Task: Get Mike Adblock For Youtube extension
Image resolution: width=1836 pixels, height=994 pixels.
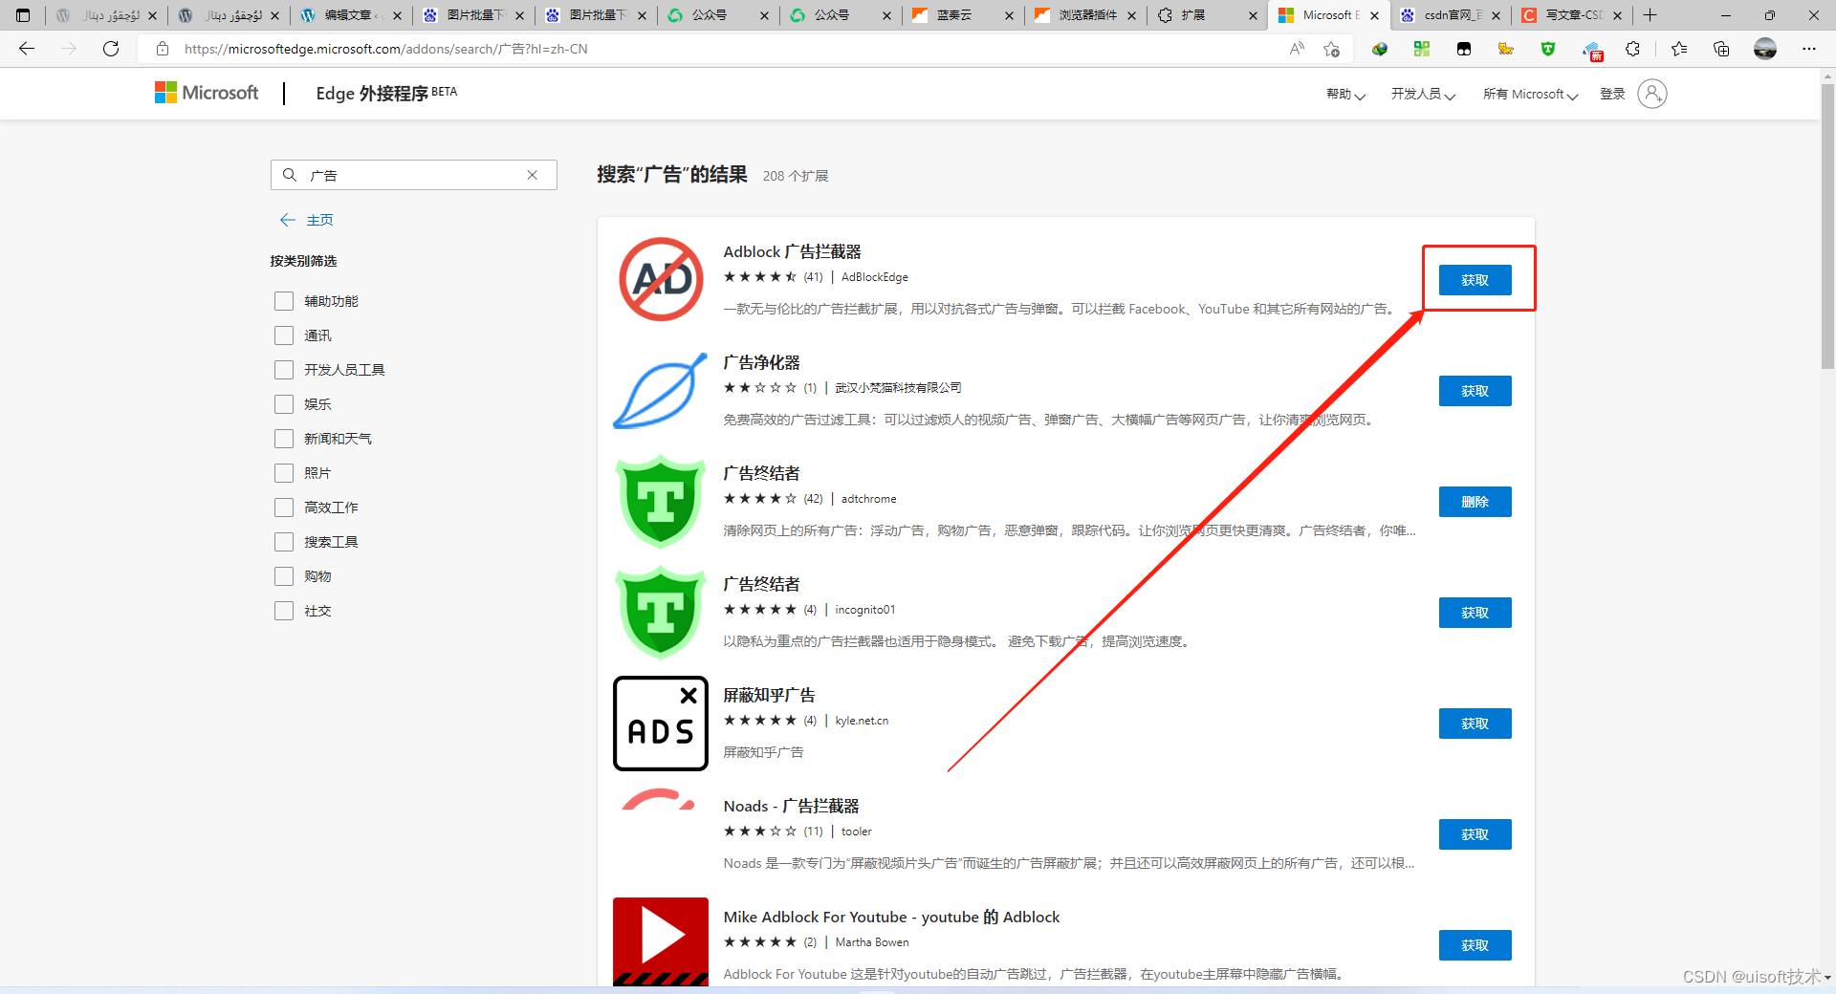Action: click(1475, 945)
